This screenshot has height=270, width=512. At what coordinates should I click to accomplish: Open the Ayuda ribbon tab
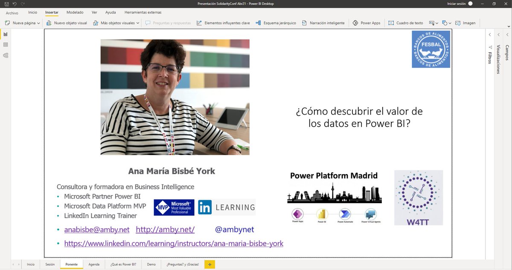point(111,13)
